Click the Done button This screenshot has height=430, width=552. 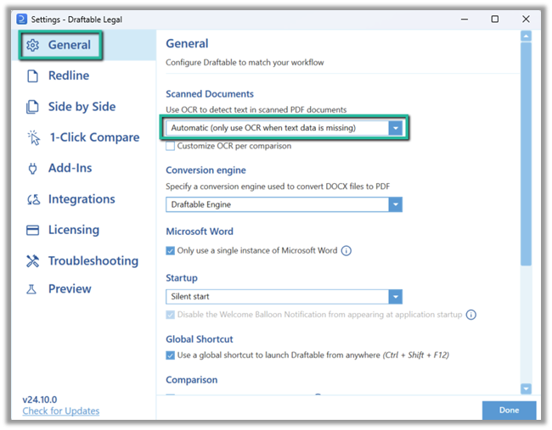(509, 410)
